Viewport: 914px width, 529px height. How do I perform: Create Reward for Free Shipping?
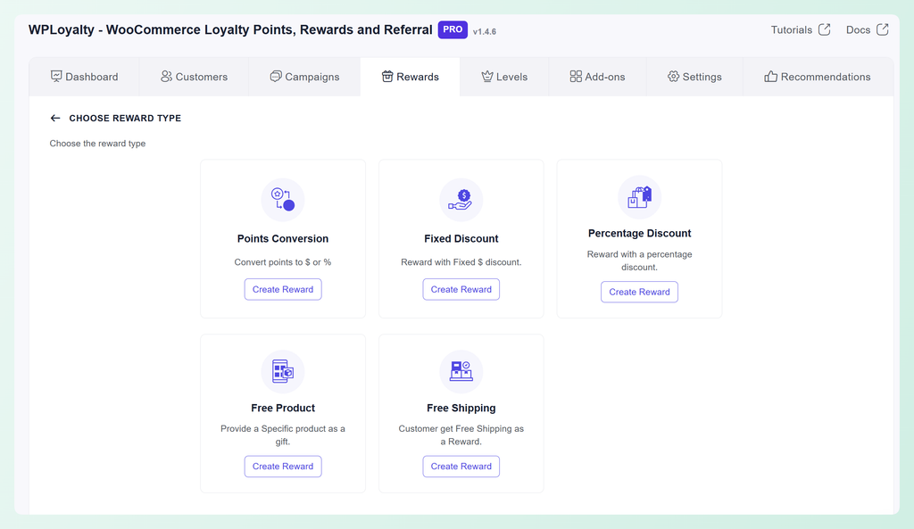(x=461, y=466)
